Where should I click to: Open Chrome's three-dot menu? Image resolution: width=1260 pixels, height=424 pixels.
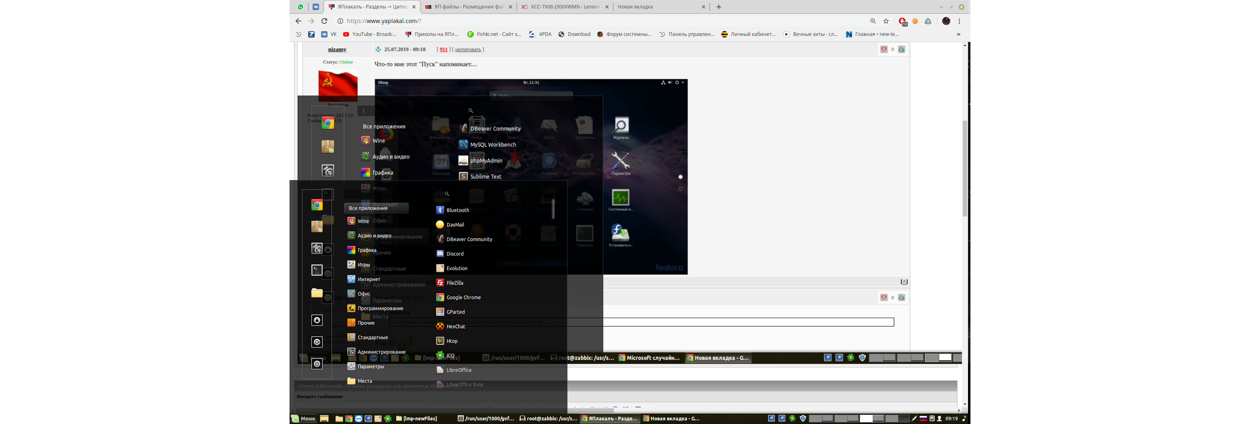(959, 21)
